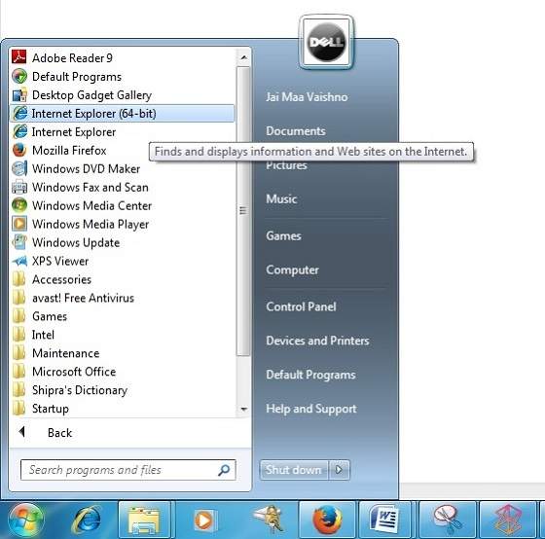This screenshot has height=539, width=545.
Task: Open Computer from the right pane
Action: click(292, 270)
